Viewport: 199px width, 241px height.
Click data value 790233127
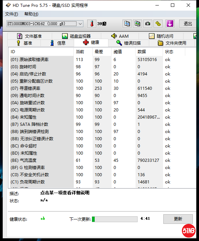tap(148, 160)
